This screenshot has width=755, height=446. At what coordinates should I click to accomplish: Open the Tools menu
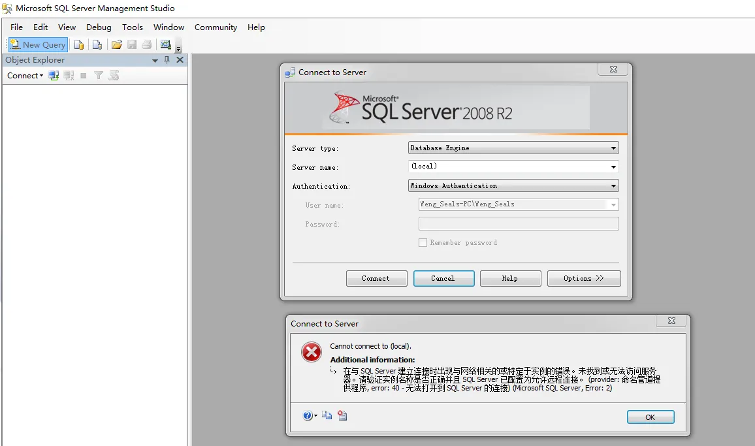point(133,27)
